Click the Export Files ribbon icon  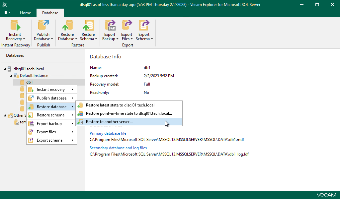tap(127, 25)
